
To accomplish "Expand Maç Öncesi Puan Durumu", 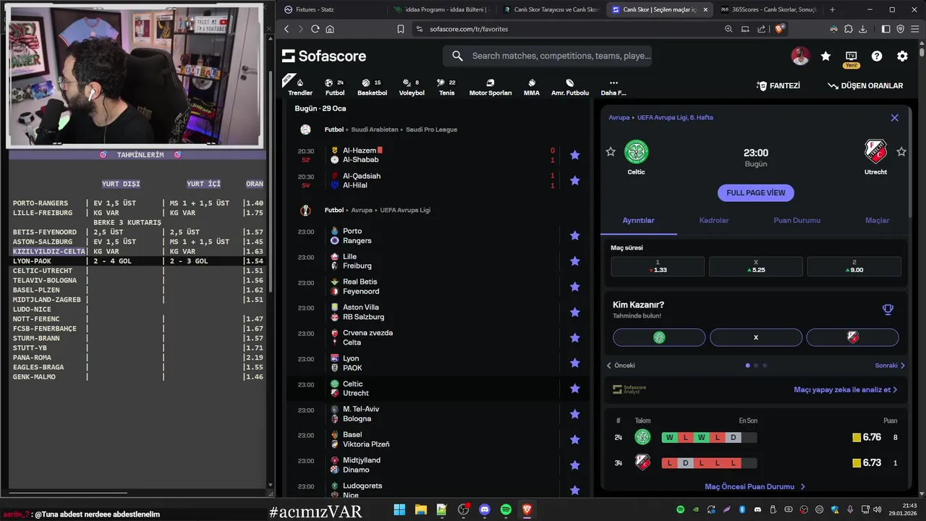I will (x=755, y=487).
